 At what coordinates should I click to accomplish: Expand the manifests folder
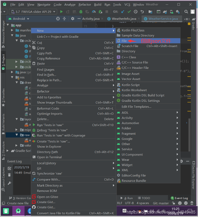(x=12, y=30)
